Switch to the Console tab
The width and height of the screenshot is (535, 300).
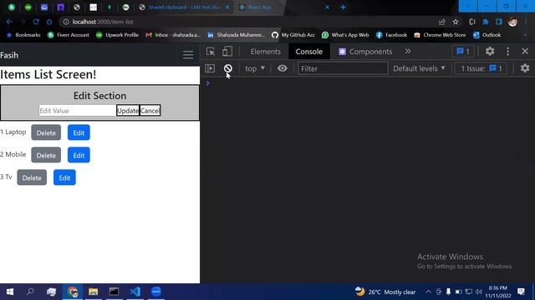point(308,52)
